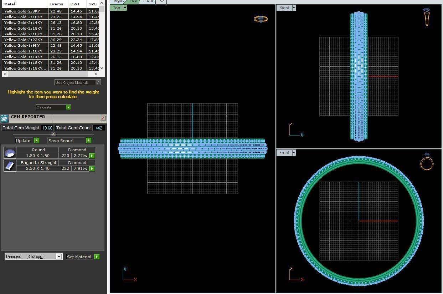
Task: Click the DWT column header
Action: pyautogui.click(x=77, y=4)
